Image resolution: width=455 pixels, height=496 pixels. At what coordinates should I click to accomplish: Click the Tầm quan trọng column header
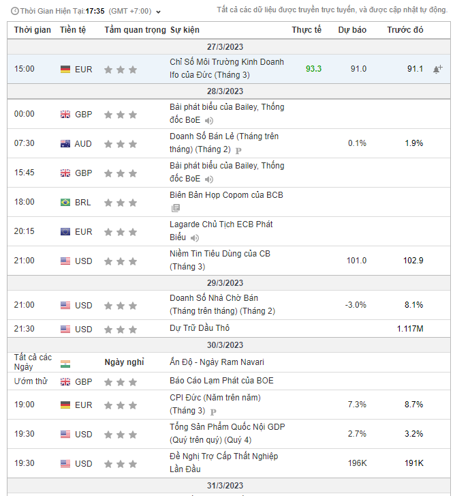point(135,30)
